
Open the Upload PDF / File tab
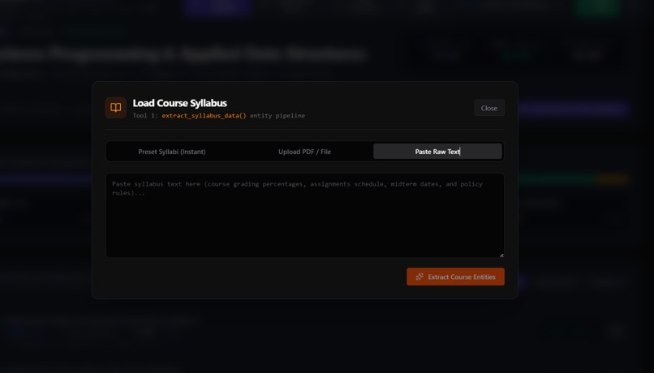click(x=304, y=152)
